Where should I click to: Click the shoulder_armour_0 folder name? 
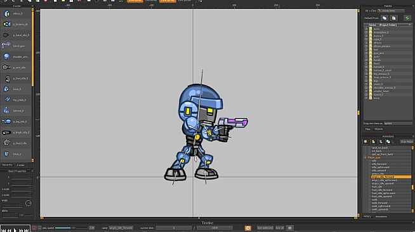coord(384,87)
